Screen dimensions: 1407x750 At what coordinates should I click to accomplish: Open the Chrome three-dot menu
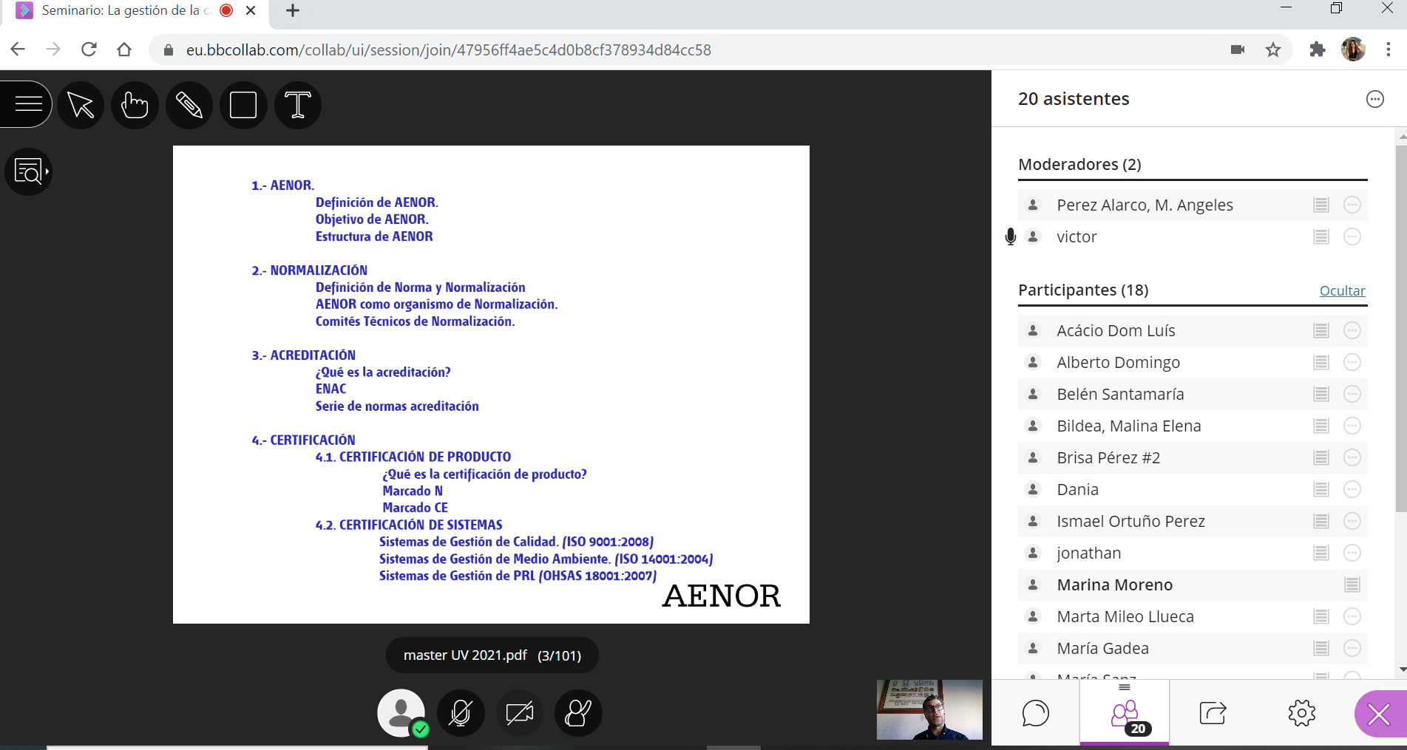point(1388,50)
